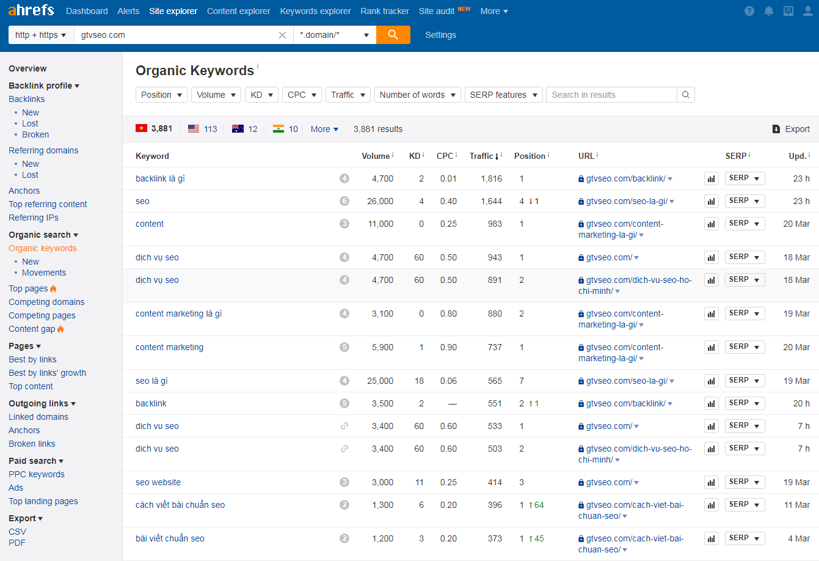Expand the More countries dropdown
The width and height of the screenshot is (819, 561).
click(x=324, y=129)
